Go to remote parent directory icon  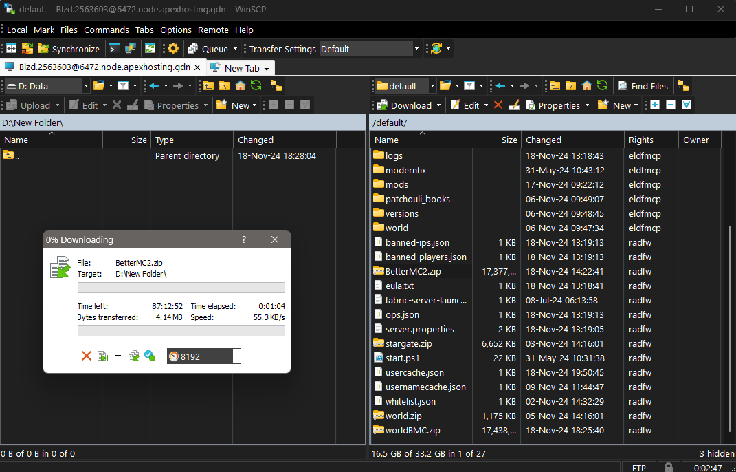point(554,86)
